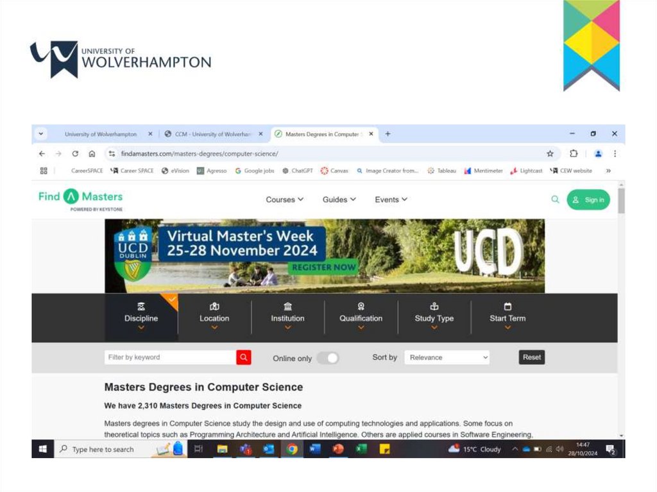
Task: Reload the page with the refresh icon
Action: (x=75, y=154)
